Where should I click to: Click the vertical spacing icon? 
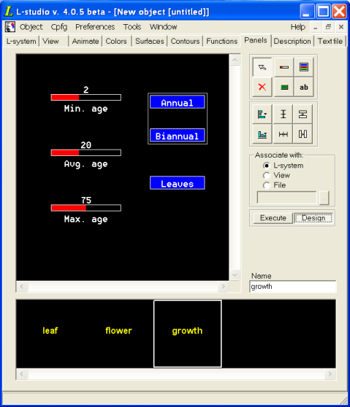[284, 115]
